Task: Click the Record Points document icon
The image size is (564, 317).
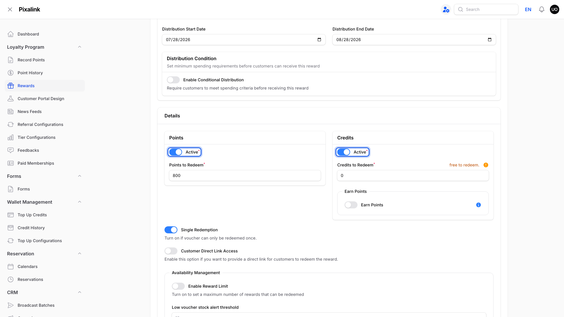Action: click(11, 60)
